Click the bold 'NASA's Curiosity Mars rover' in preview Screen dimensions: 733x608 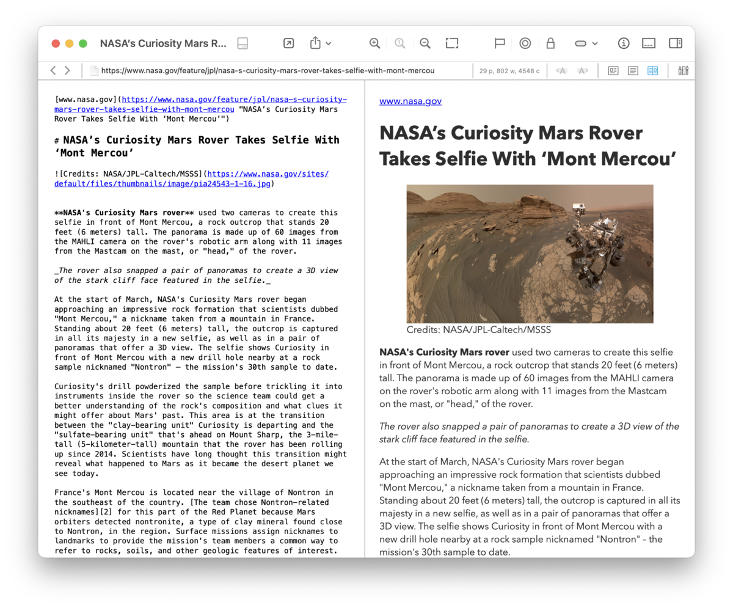(444, 352)
